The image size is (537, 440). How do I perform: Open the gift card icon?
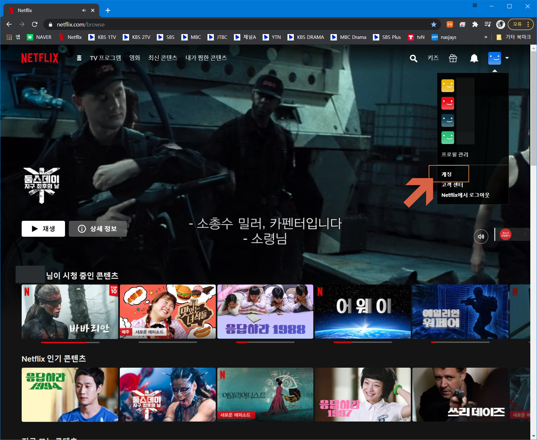click(x=453, y=58)
